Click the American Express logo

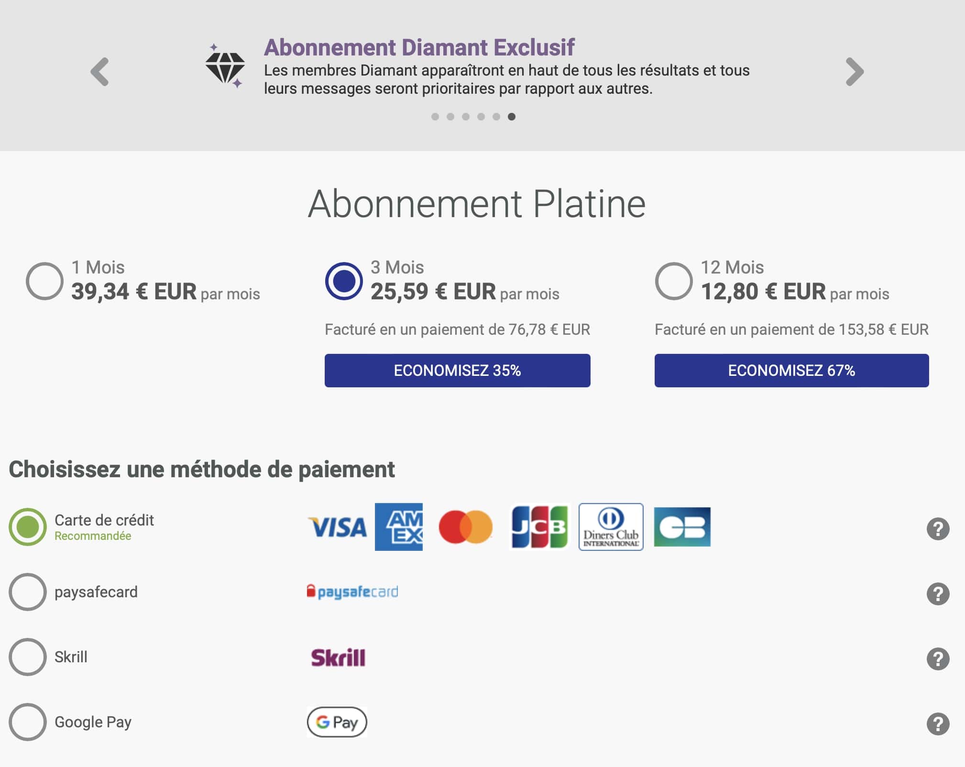(398, 527)
